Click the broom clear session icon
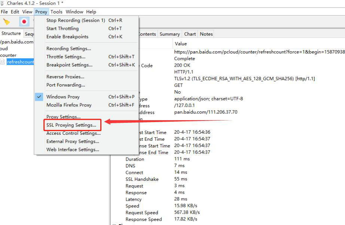The height and width of the screenshot is (225, 345). pyautogui.click(x=7, y=22)
